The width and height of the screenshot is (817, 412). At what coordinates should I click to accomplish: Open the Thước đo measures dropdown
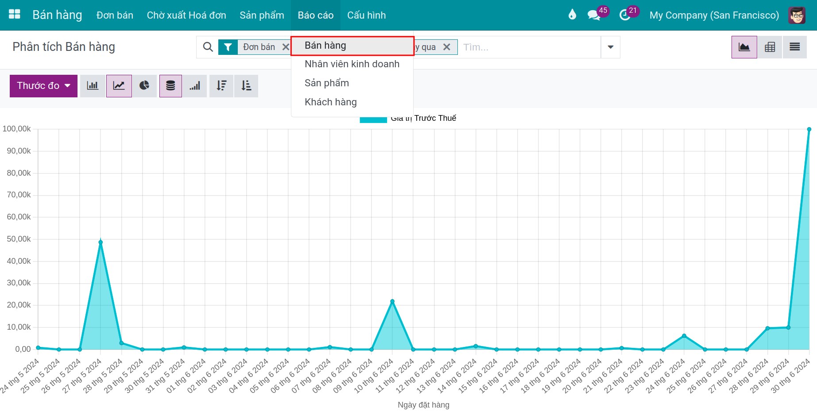43,86
